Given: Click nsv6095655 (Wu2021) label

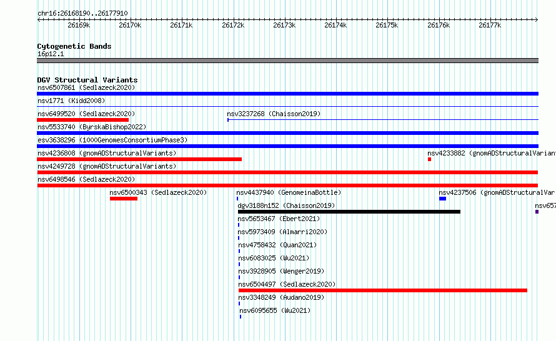Looking at the screenshot, I should point(275,310).
